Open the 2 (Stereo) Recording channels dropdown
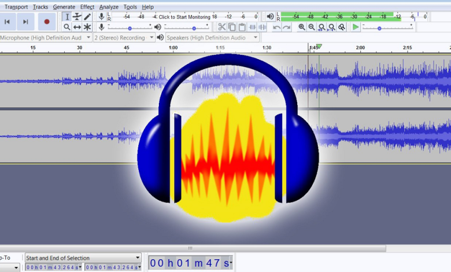The image size is (451, 272). click(123, 38)
